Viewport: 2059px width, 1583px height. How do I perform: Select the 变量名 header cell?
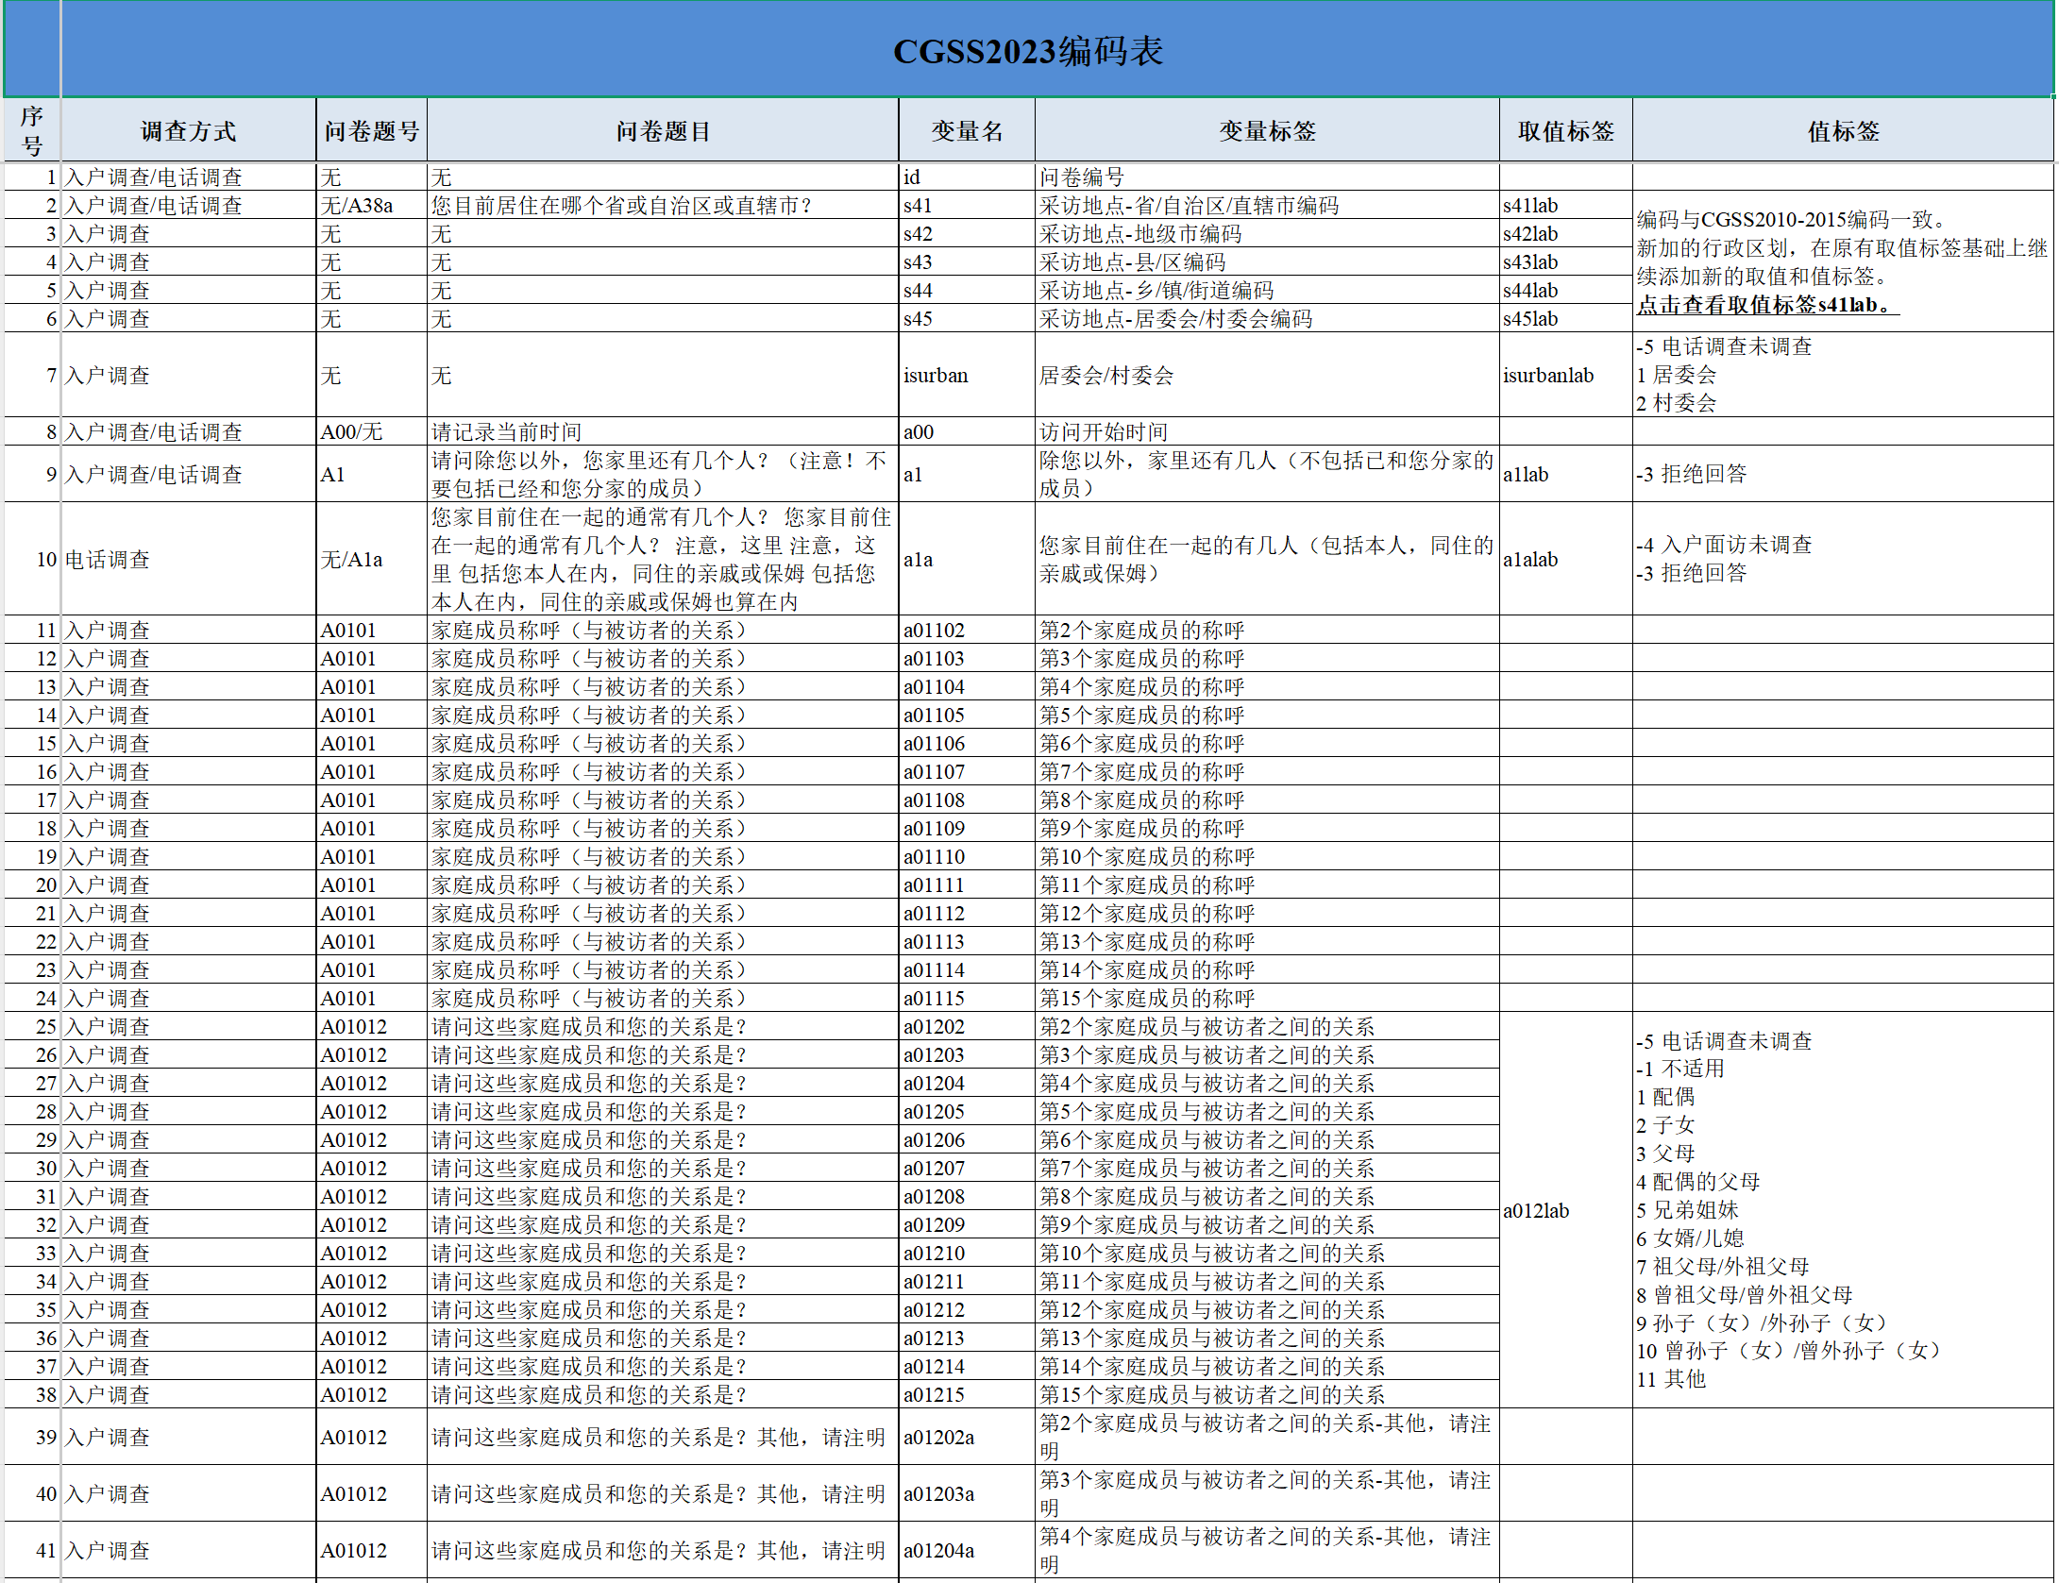(x=967, y=131)
